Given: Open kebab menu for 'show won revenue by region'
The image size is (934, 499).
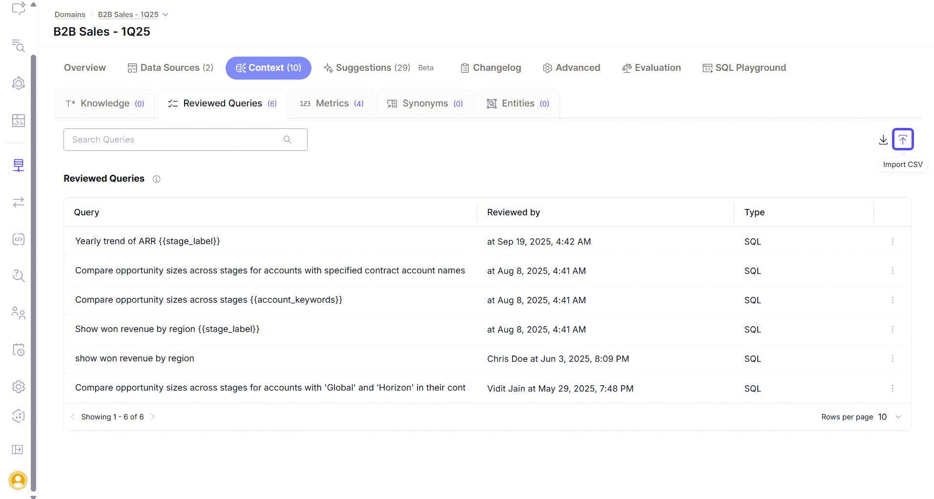Looking at the screenshot, I should [892, 358].
